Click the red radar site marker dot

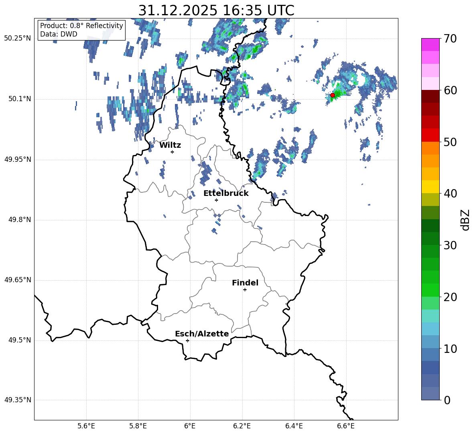[333, 95]
